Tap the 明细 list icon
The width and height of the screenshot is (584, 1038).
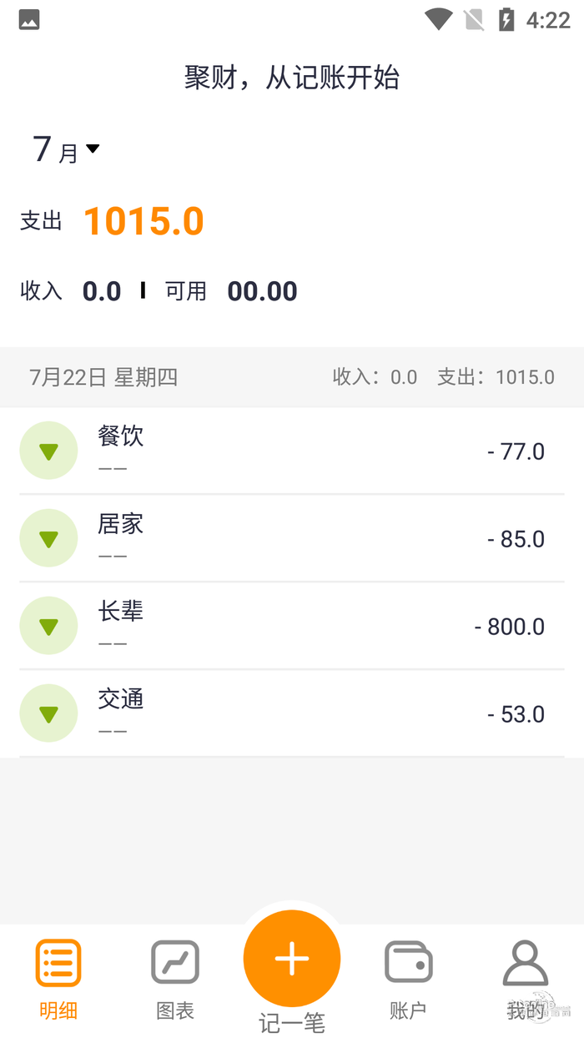(58, 963)
